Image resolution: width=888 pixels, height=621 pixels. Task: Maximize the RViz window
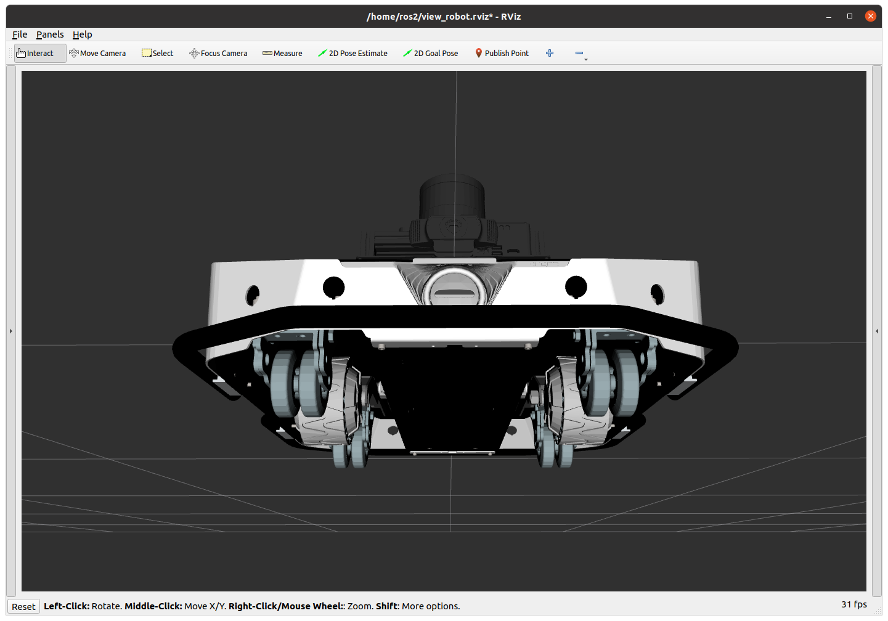pyautogui.click(x=850, y=16)
